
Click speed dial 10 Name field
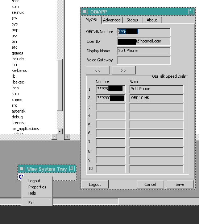(157, 169)
